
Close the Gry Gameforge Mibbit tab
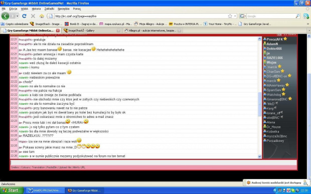[58, 31]
